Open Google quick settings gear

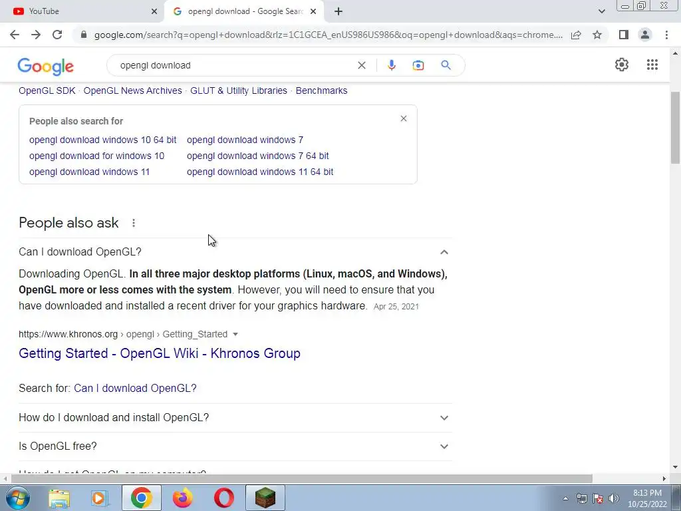coord(622,65)
